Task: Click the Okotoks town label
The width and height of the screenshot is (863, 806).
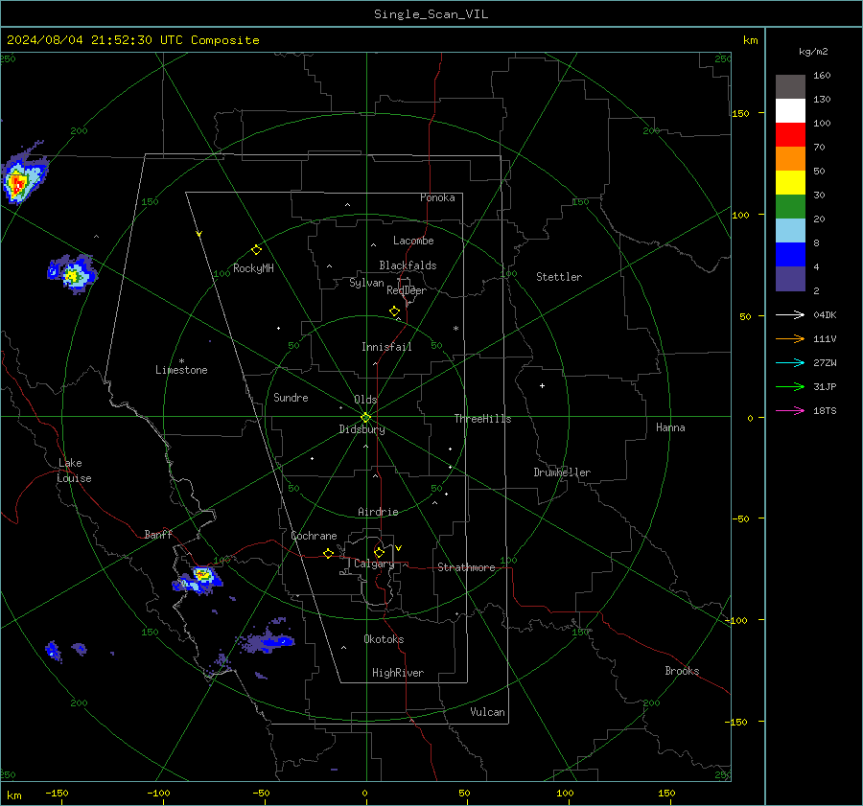Action: (x=384, y=639)
